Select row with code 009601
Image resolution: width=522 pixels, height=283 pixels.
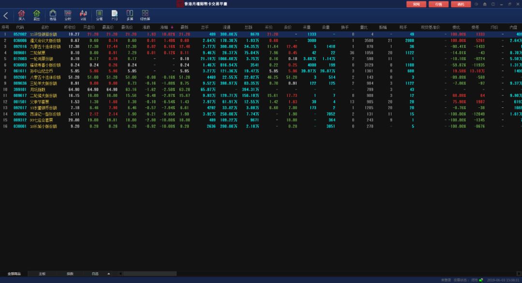click(x=261, y=53)
